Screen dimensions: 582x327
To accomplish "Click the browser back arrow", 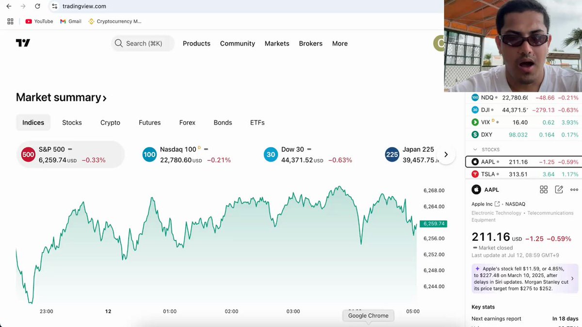I will click(9, 6).
